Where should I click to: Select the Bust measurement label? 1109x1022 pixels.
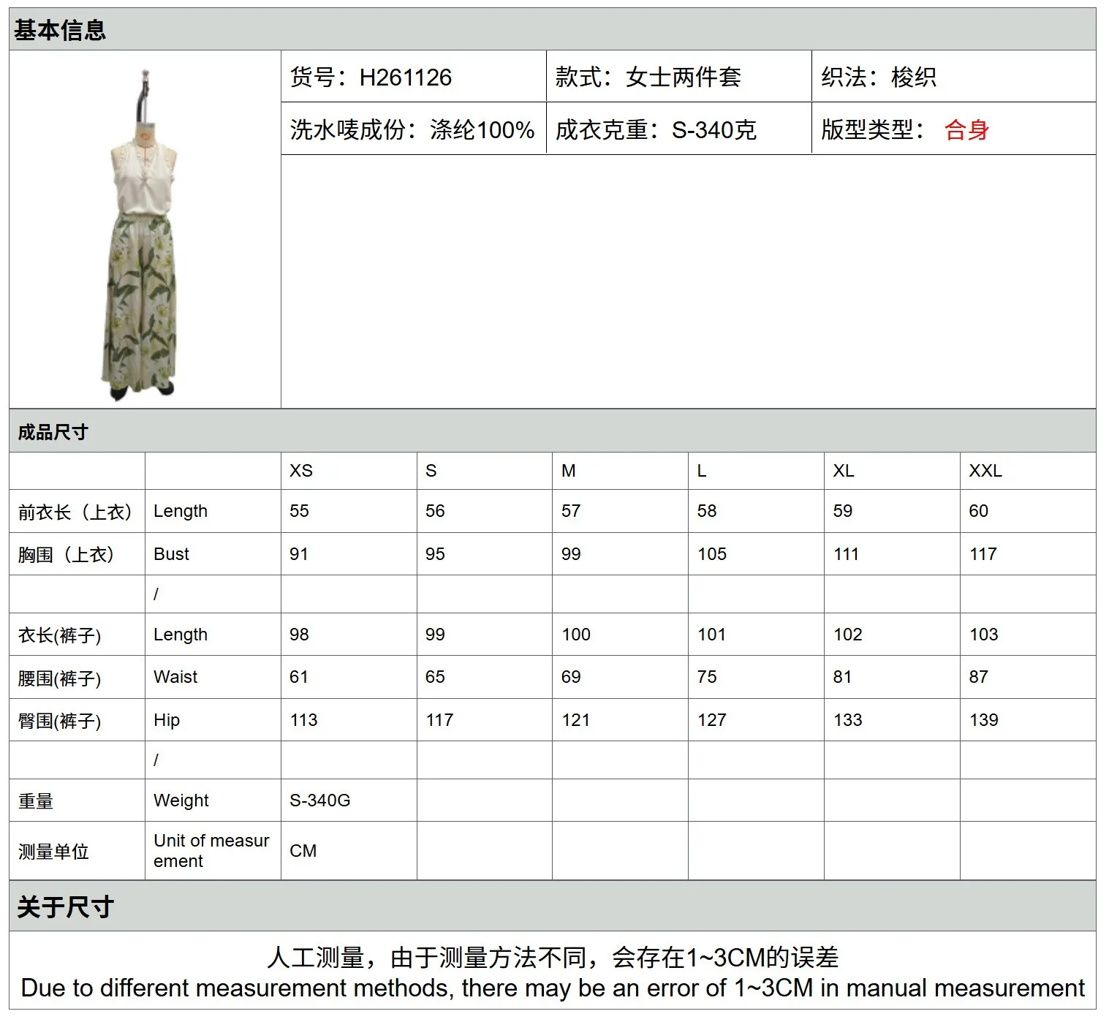click(213, 554)
